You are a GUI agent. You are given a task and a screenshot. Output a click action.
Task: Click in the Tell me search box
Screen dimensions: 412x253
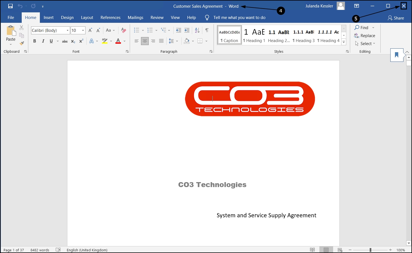pyautogui.click(x=239, y=18)
